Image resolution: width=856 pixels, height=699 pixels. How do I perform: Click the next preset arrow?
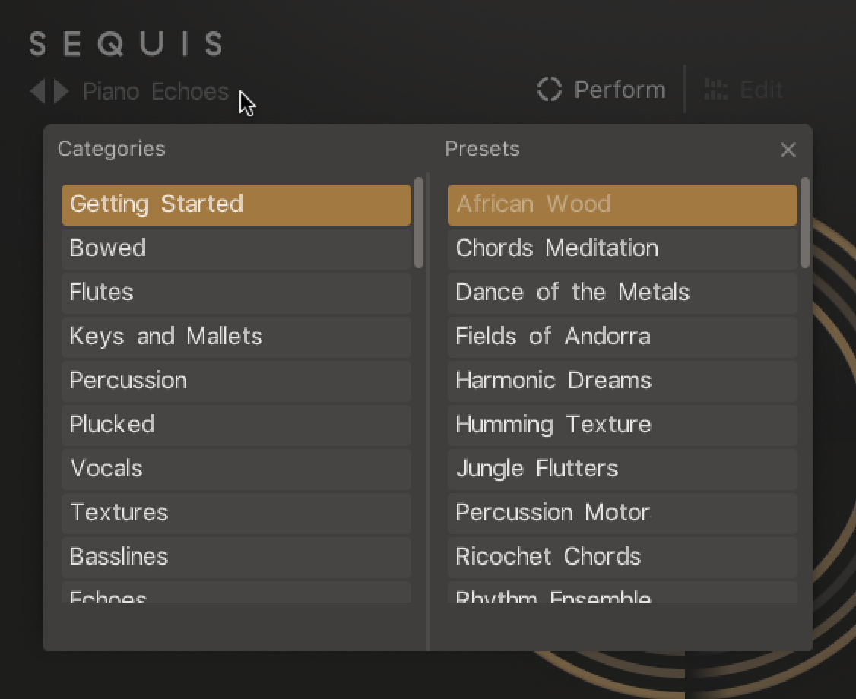pyautogui.click(x=60, y=91)
